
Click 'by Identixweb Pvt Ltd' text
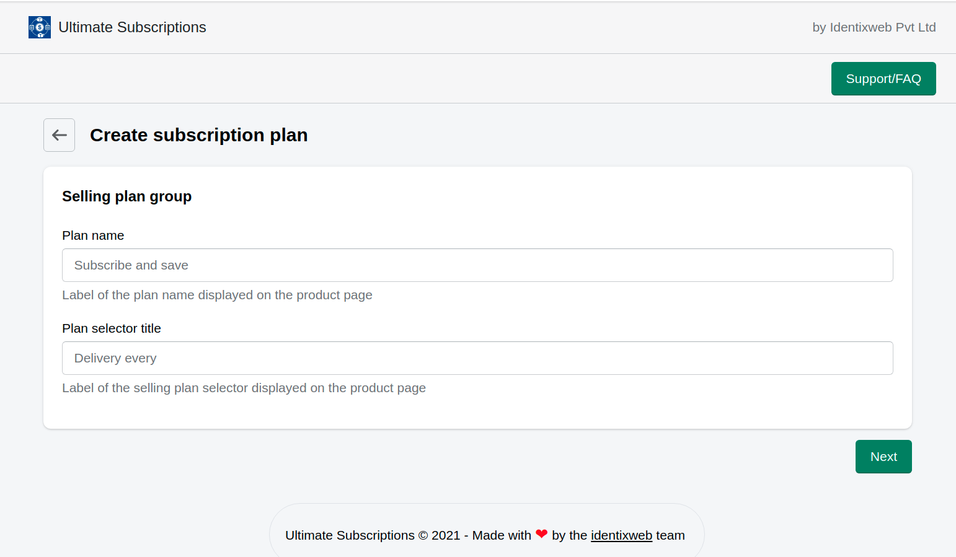(874, 27)
